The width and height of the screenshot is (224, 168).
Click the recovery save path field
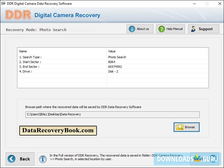(113, 115)
